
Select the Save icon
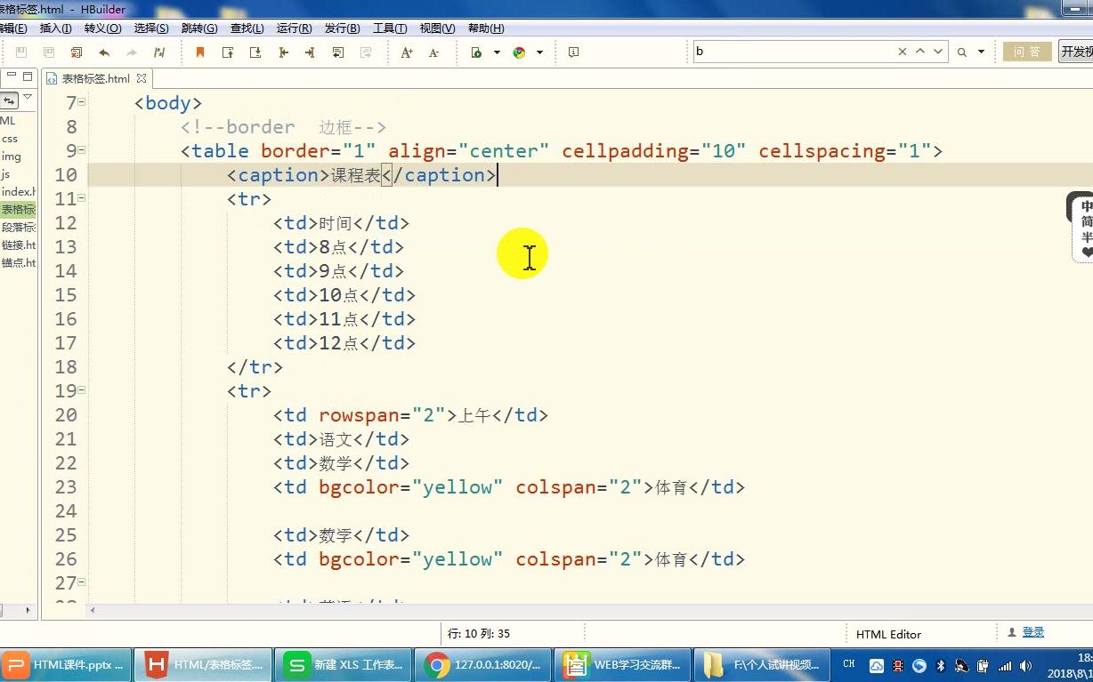(20, 52)
